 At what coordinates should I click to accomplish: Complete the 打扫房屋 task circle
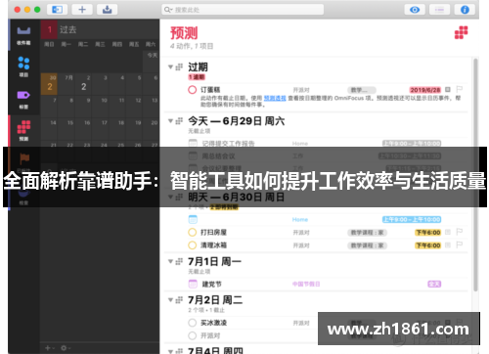point(193,232)
